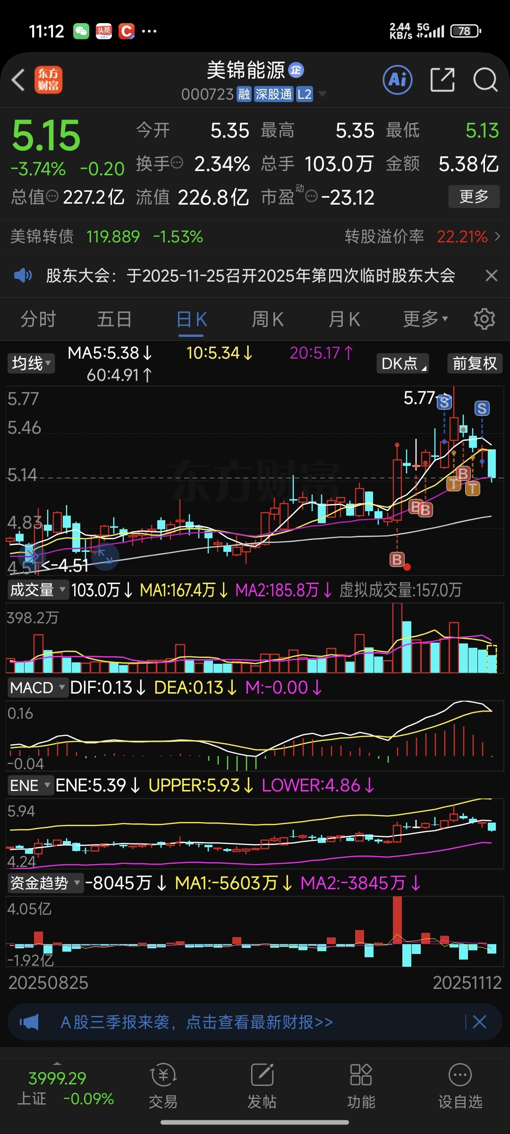The width and height of the screenshot is (510, 1134).
Task: Tap the 20251112 end date label
Action: (x=467, y=983)
